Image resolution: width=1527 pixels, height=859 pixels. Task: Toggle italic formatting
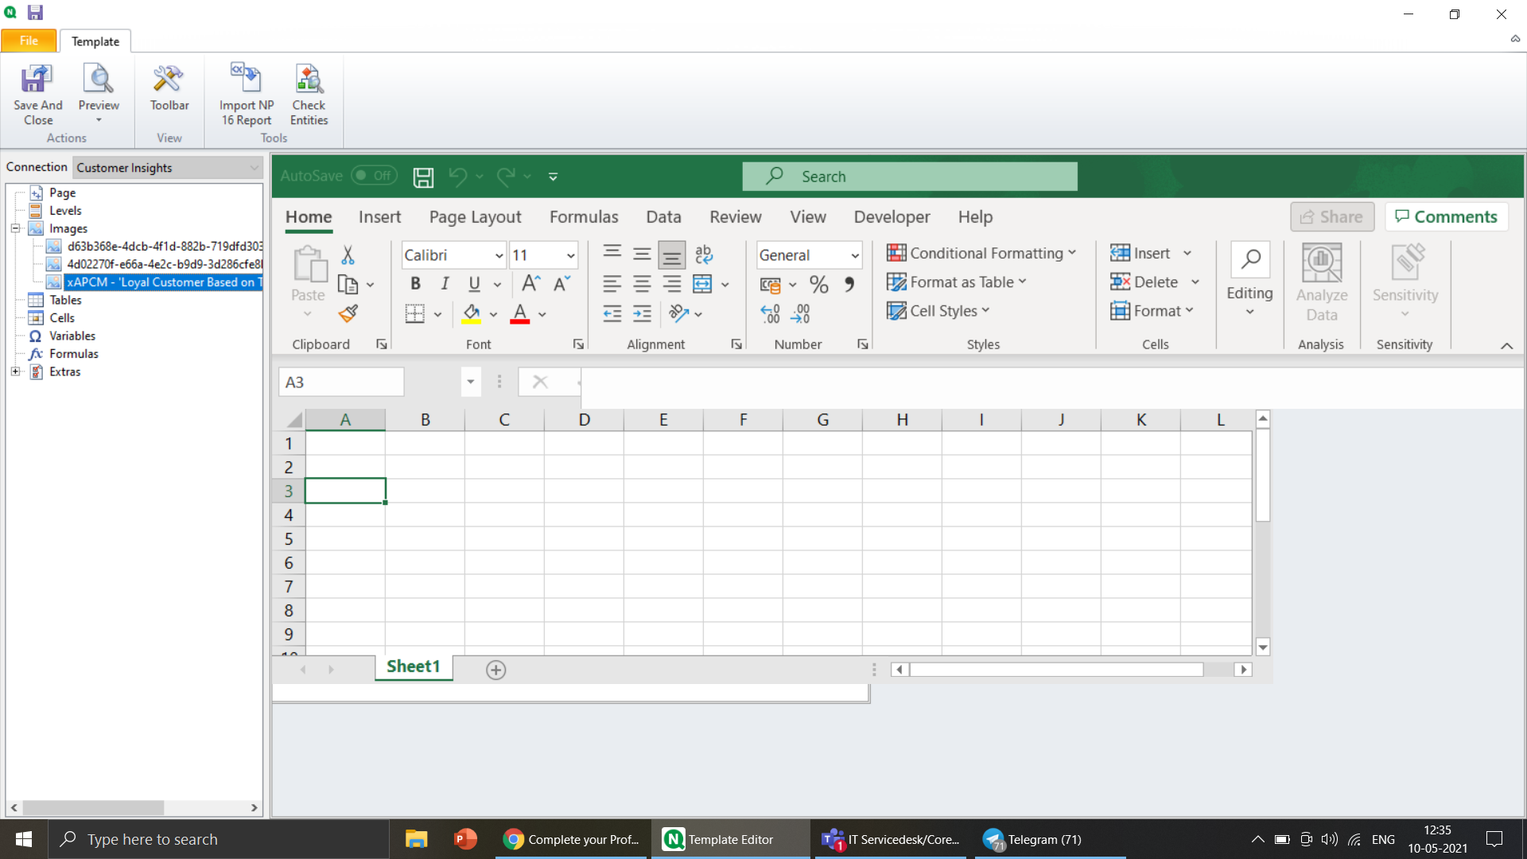[x=445, y=284]
